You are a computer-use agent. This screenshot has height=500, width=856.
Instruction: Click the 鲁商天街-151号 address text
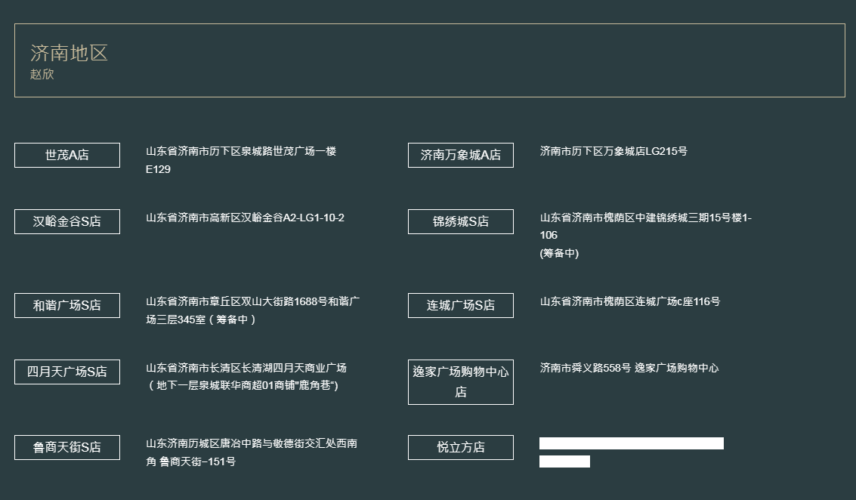(x=252, y=452)
